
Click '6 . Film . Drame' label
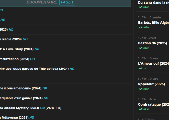[x=148, y=79]
